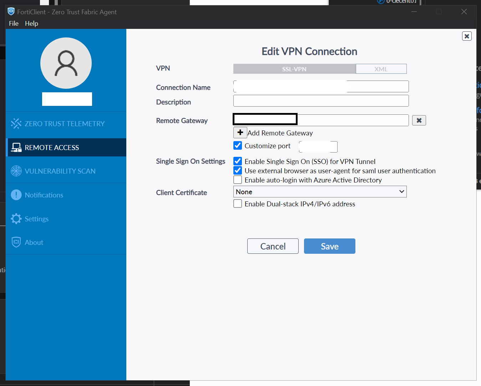The width and height of the screenshot is (481, 386).
Task: Click the user profile avatar
Action: (x=66, y=63)
